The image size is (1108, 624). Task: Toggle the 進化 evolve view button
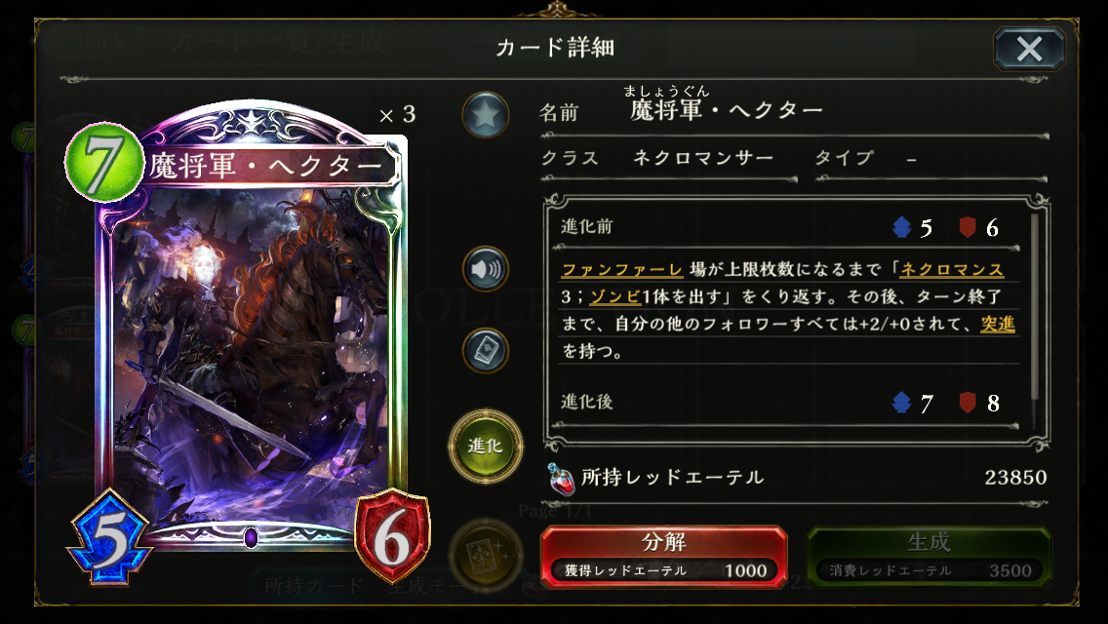[x=486, y=446]
